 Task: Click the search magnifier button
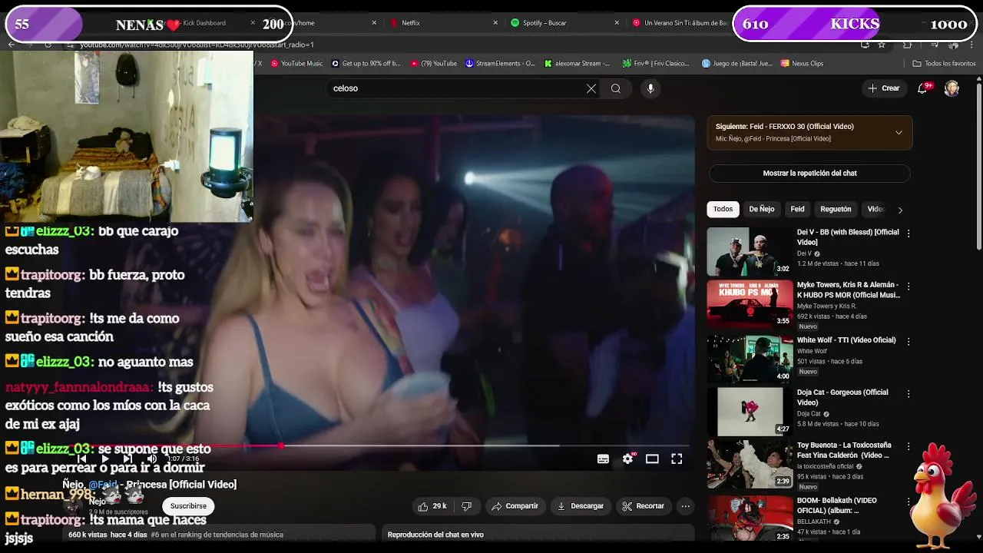point(616,88)
